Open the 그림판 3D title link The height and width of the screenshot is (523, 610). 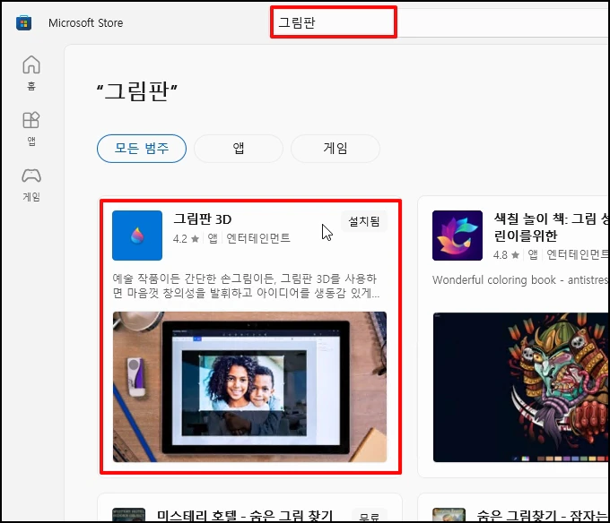coord(203,219)
